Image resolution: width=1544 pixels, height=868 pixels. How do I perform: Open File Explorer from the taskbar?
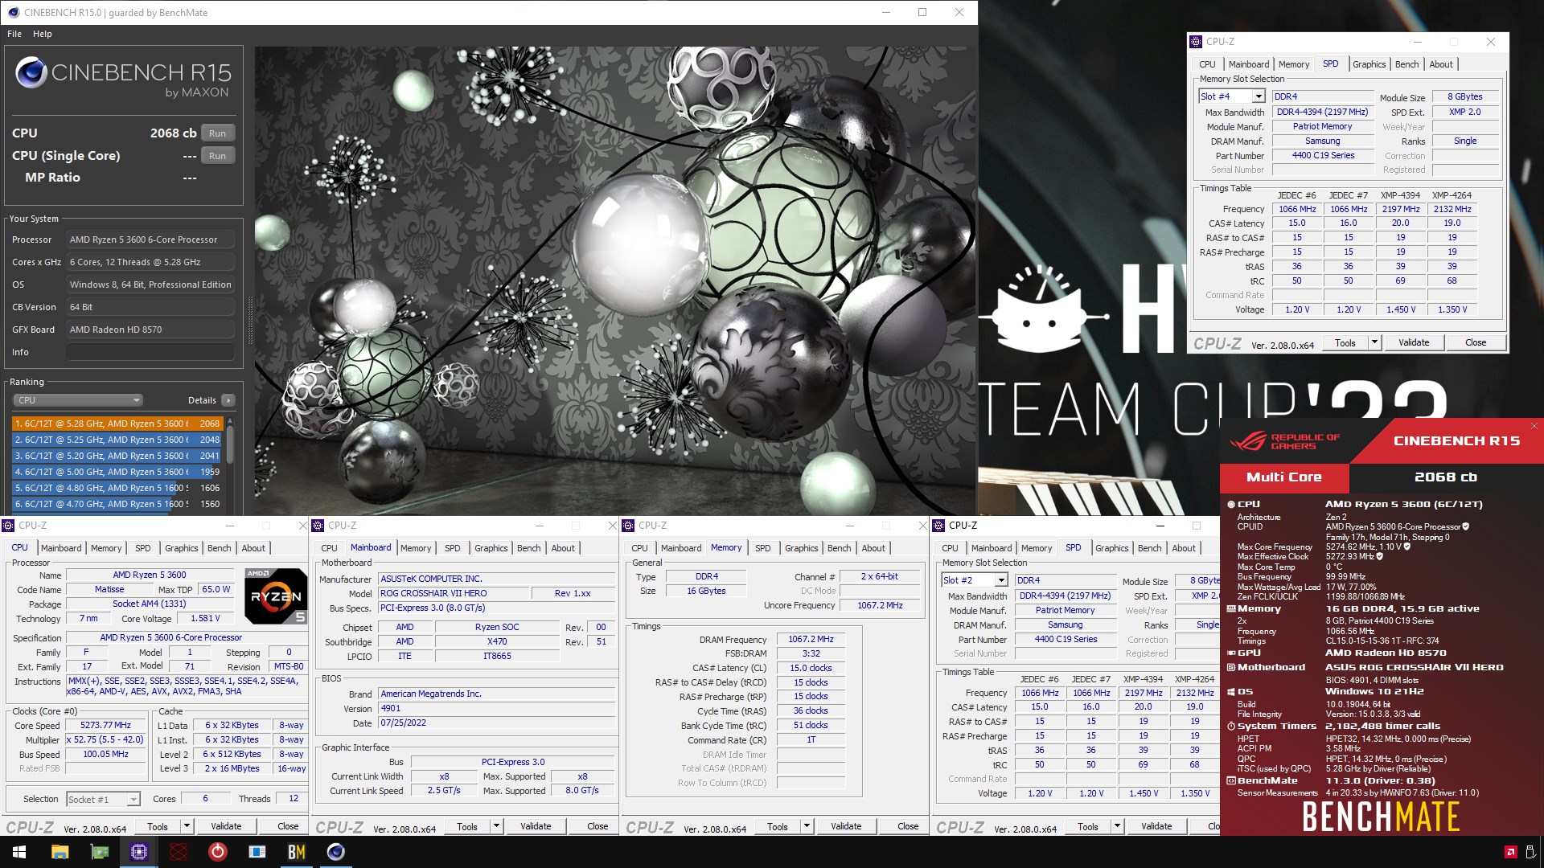(60, 852)
